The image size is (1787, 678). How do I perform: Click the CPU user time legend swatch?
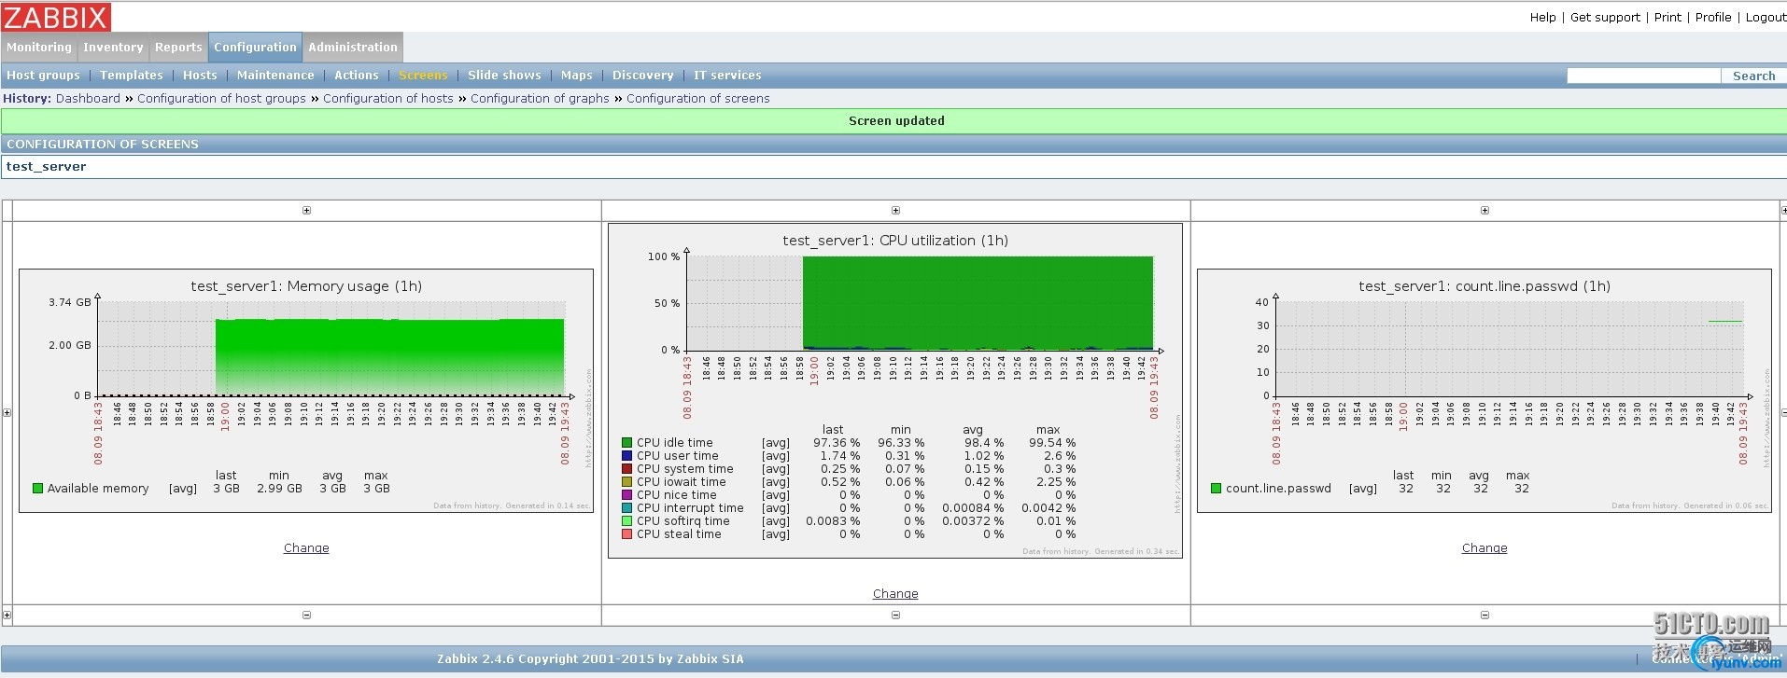tap(627, 456)
